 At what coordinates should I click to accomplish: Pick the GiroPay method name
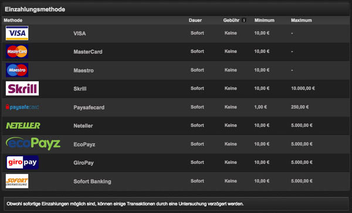click(x=83, y=163)
